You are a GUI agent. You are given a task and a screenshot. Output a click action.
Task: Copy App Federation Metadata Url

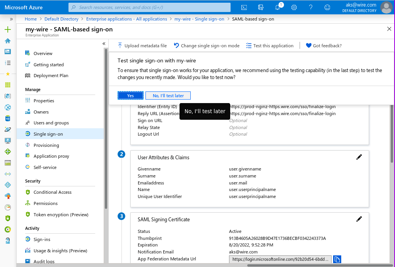click(337, 259)
